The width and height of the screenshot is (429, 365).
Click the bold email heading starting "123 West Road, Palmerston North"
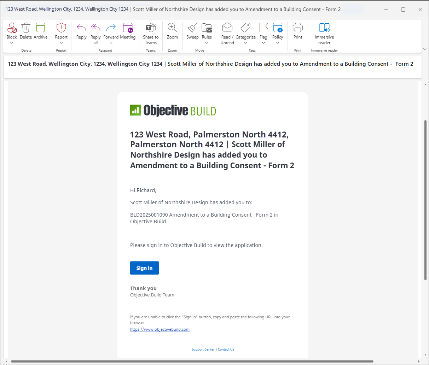212,150
